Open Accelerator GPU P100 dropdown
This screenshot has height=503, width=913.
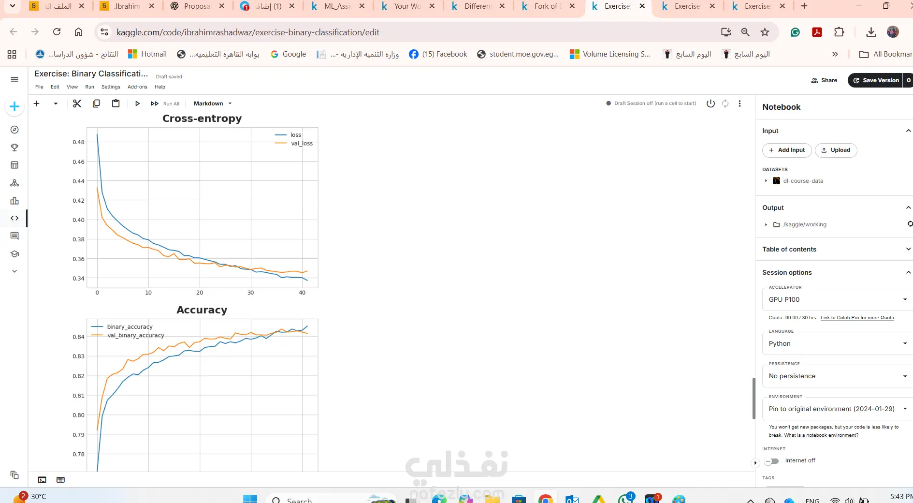[838, 299]
